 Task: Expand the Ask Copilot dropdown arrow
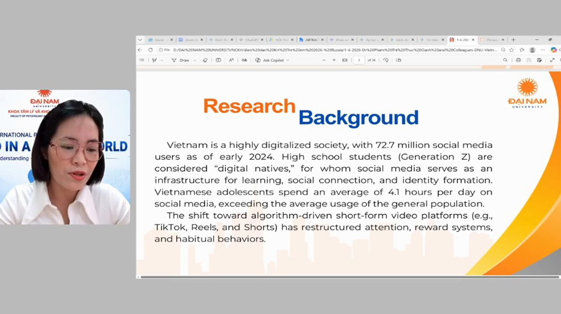tap(288, 60)
